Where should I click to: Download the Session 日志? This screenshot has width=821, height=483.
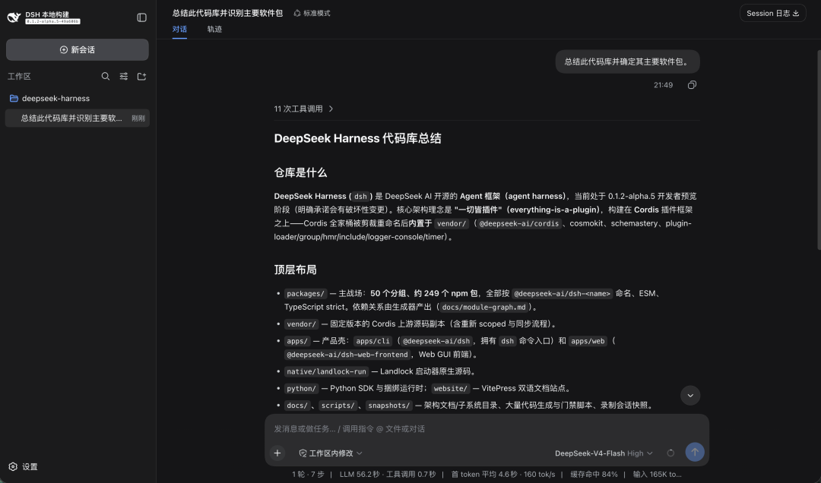pyautogui.click(x=772, y=13)
